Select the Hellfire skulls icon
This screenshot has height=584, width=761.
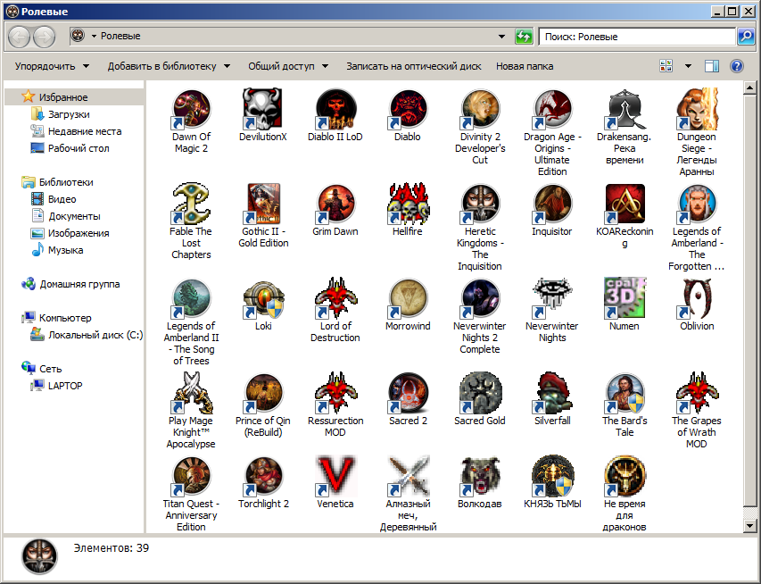point(407,204)
